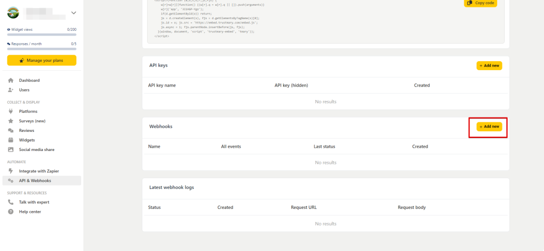This screenshot has height=251, width=544.
Task: Add new webhook
Action: coord(489,127)
